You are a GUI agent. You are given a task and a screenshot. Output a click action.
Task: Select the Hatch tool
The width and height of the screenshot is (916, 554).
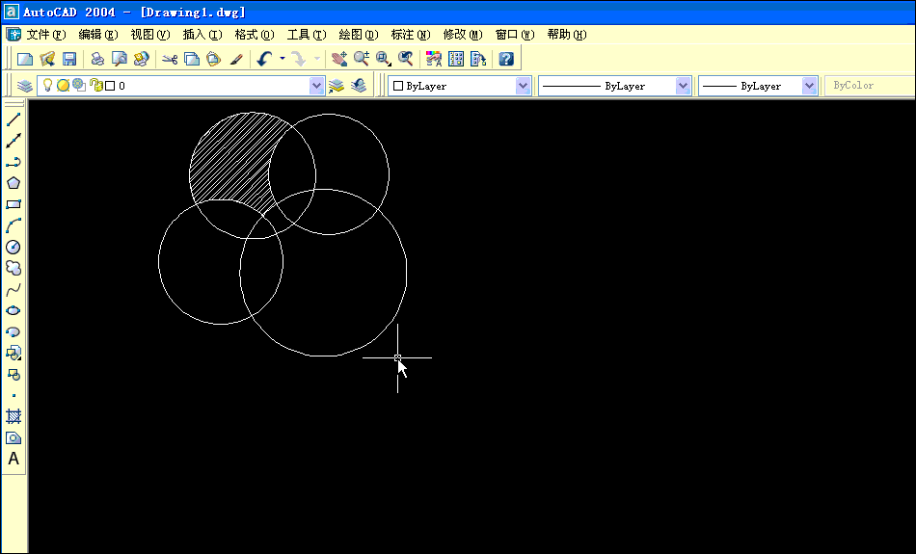click(13, 416)
